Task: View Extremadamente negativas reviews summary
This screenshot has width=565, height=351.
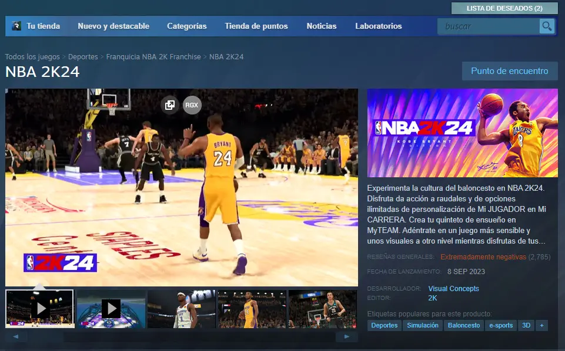Action: click(483, 257)
